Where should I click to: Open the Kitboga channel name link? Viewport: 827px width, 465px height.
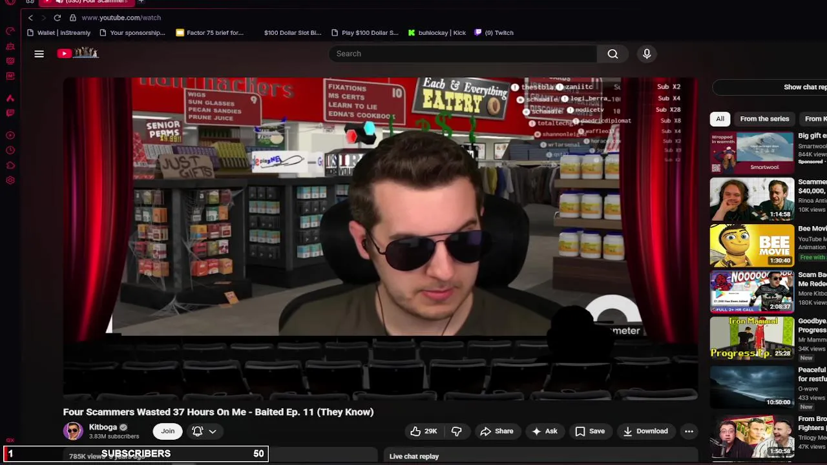coord(103,427)
